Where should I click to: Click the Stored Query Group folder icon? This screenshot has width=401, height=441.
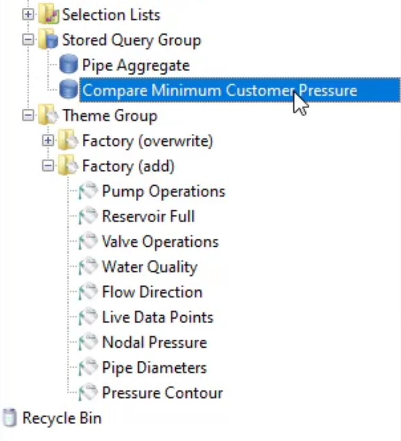pyautogui.click(x=48, y=39)
